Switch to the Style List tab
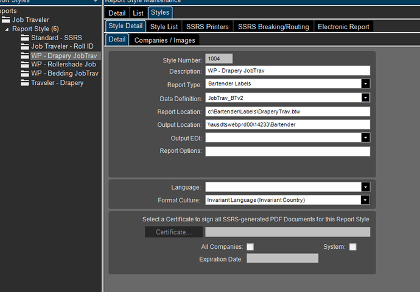Screen dimensions: 420x292 [x=164, y=27]
